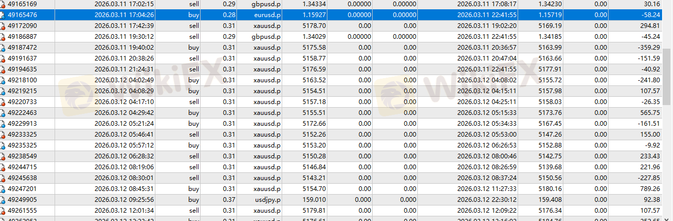Click the order icon beside ticket 49186887
The image size is (673, 221).
(3, 37)
